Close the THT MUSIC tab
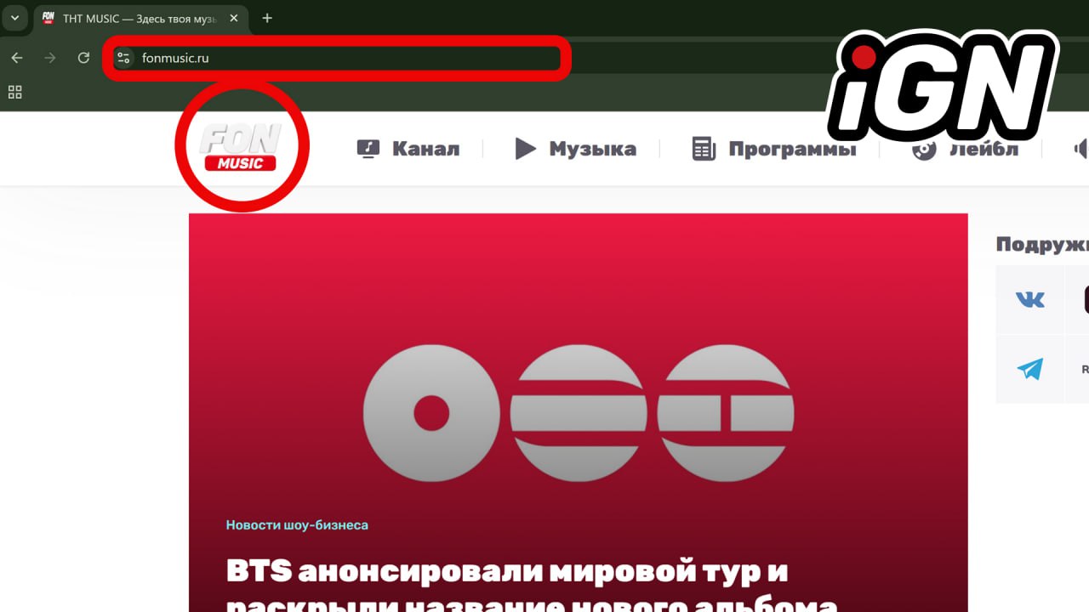The width and height of the screenshot is (1089, 612). tap(234, 18)
